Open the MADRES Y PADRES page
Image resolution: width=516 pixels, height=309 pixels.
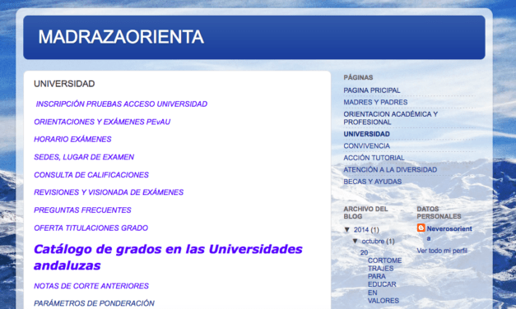coord(375,102)
